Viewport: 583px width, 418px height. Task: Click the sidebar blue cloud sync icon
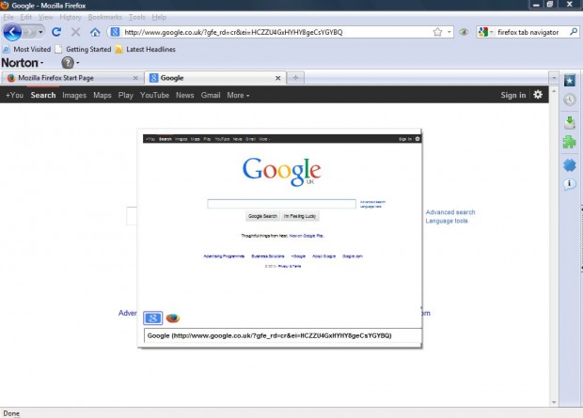tap(569, 165)
